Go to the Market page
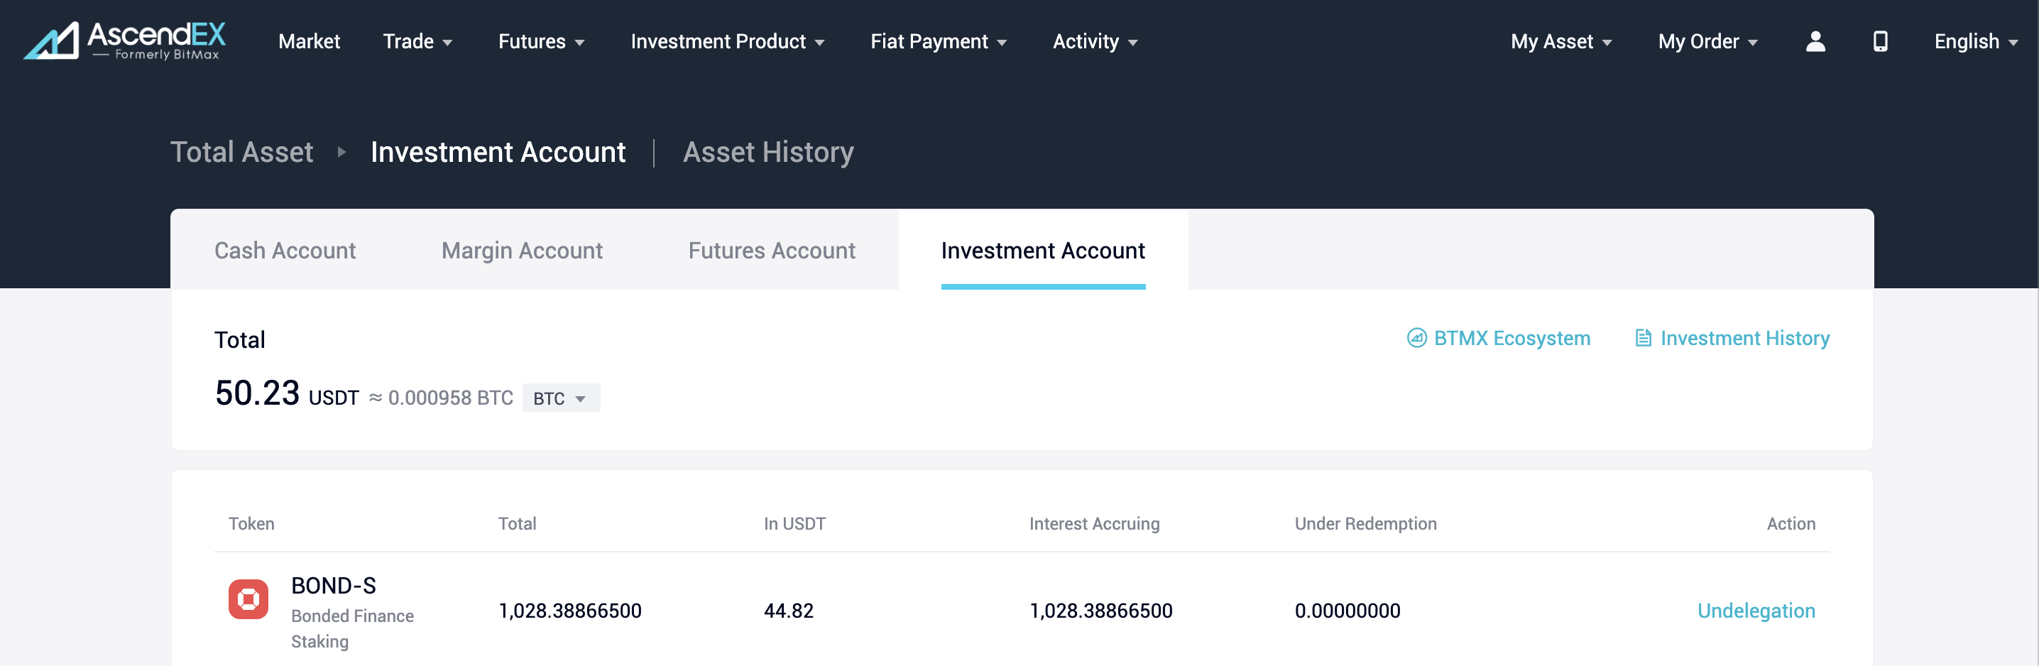Image resolution: width=2039 pixels, height=666 pixels. (309, 41)
